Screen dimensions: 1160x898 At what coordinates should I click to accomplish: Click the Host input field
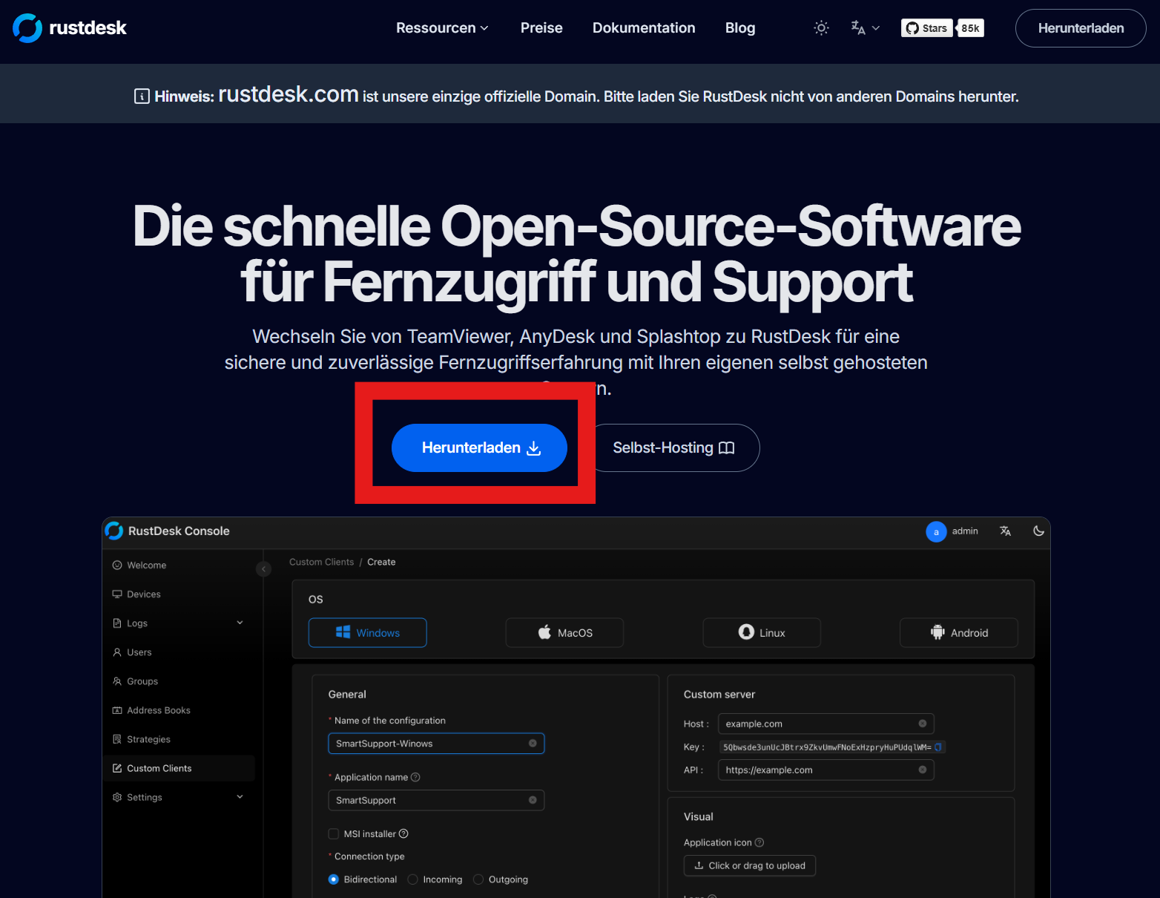(x=826, y=724)
